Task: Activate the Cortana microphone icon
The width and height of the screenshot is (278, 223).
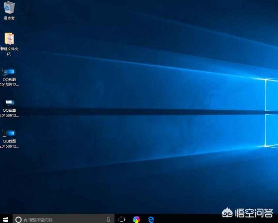Action: click(x=108, y=219)
